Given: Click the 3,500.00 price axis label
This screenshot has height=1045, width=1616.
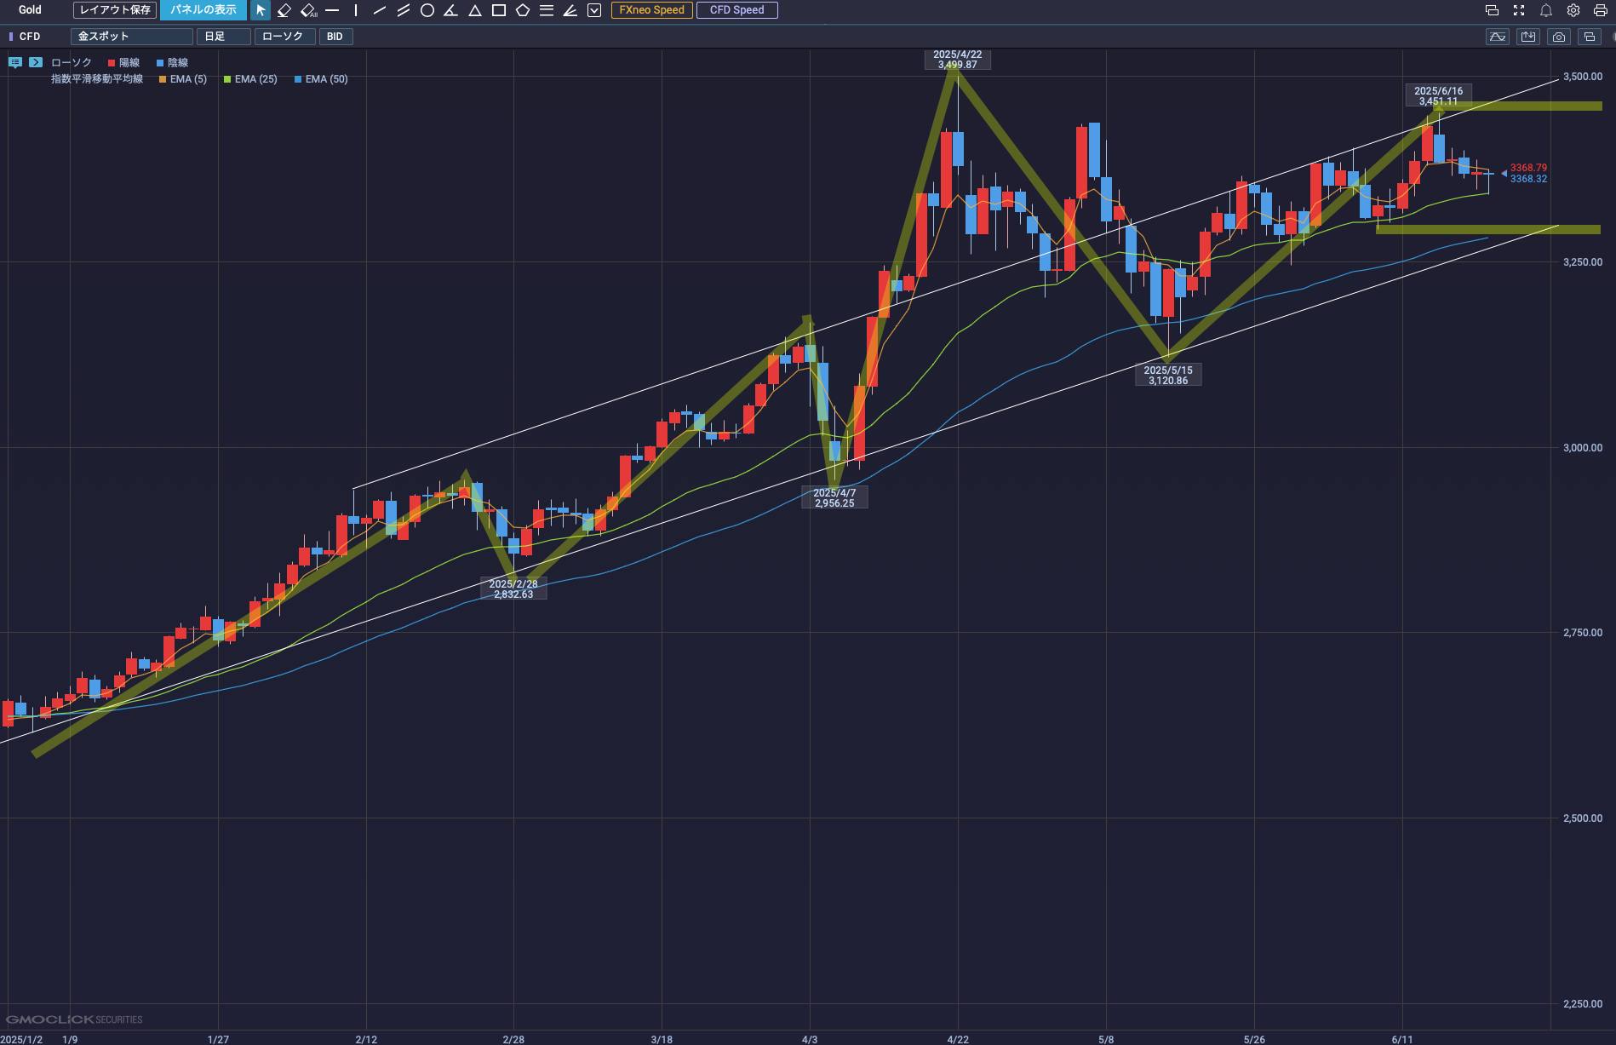Looking at the screenshot, I should pos(1583,77).
